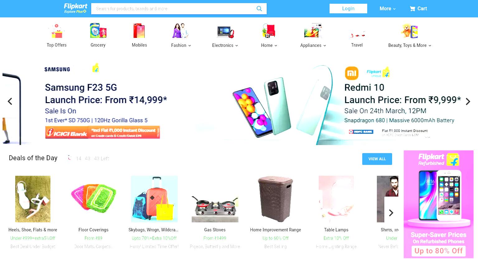The height and width of the screenshot is (259, 478).
Task: Show the next banner using the right arrow
Action: [468, 102]
